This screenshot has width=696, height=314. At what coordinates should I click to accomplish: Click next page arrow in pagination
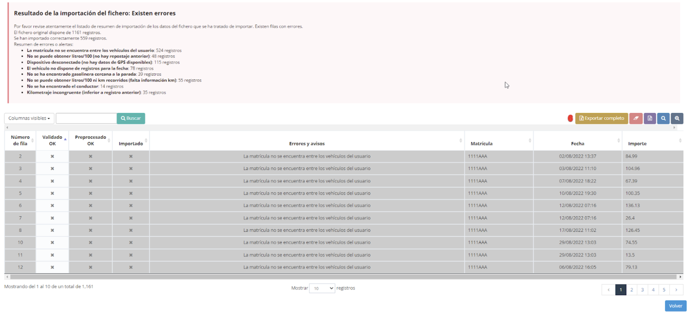pos(676,290)
